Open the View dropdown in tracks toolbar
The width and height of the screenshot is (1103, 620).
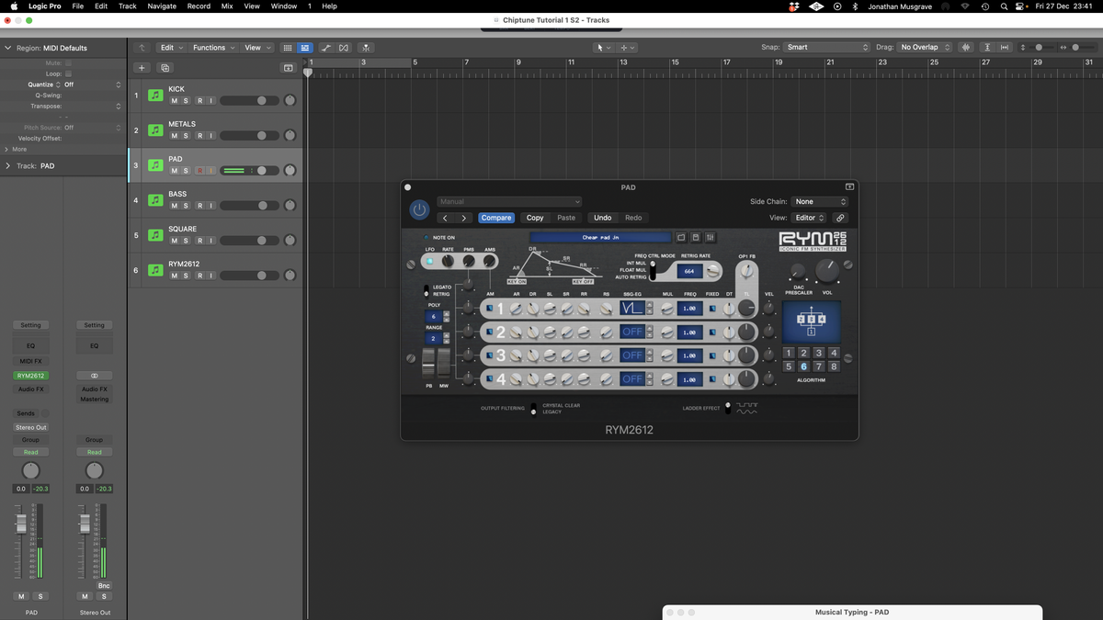coord(256,48)
